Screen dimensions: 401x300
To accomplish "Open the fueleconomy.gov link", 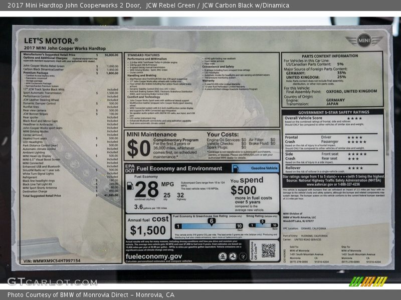I will point(154,256).
